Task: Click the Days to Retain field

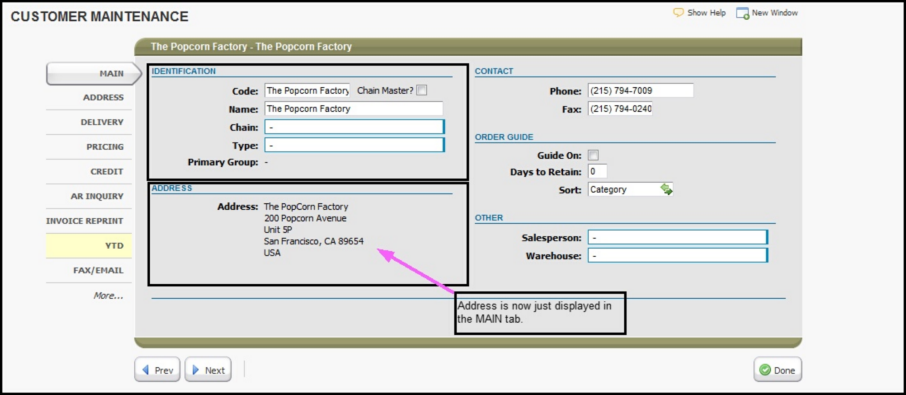Action: point(597,171)
